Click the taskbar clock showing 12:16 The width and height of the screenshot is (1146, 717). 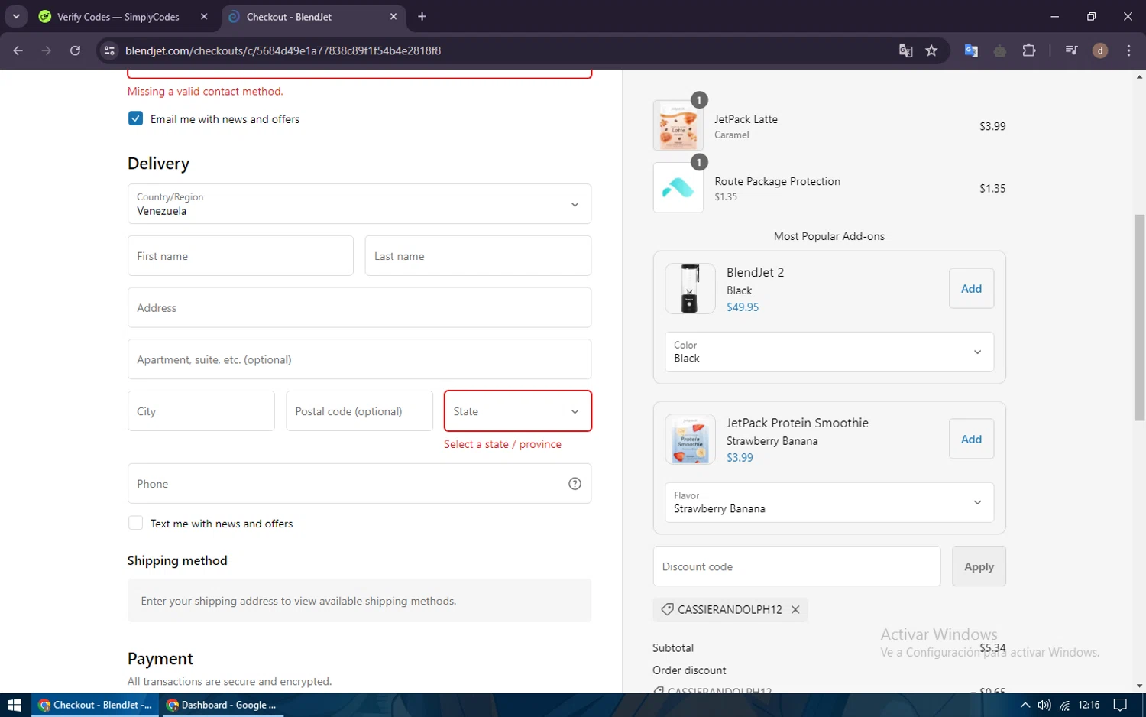click(x=1089, y=705)
